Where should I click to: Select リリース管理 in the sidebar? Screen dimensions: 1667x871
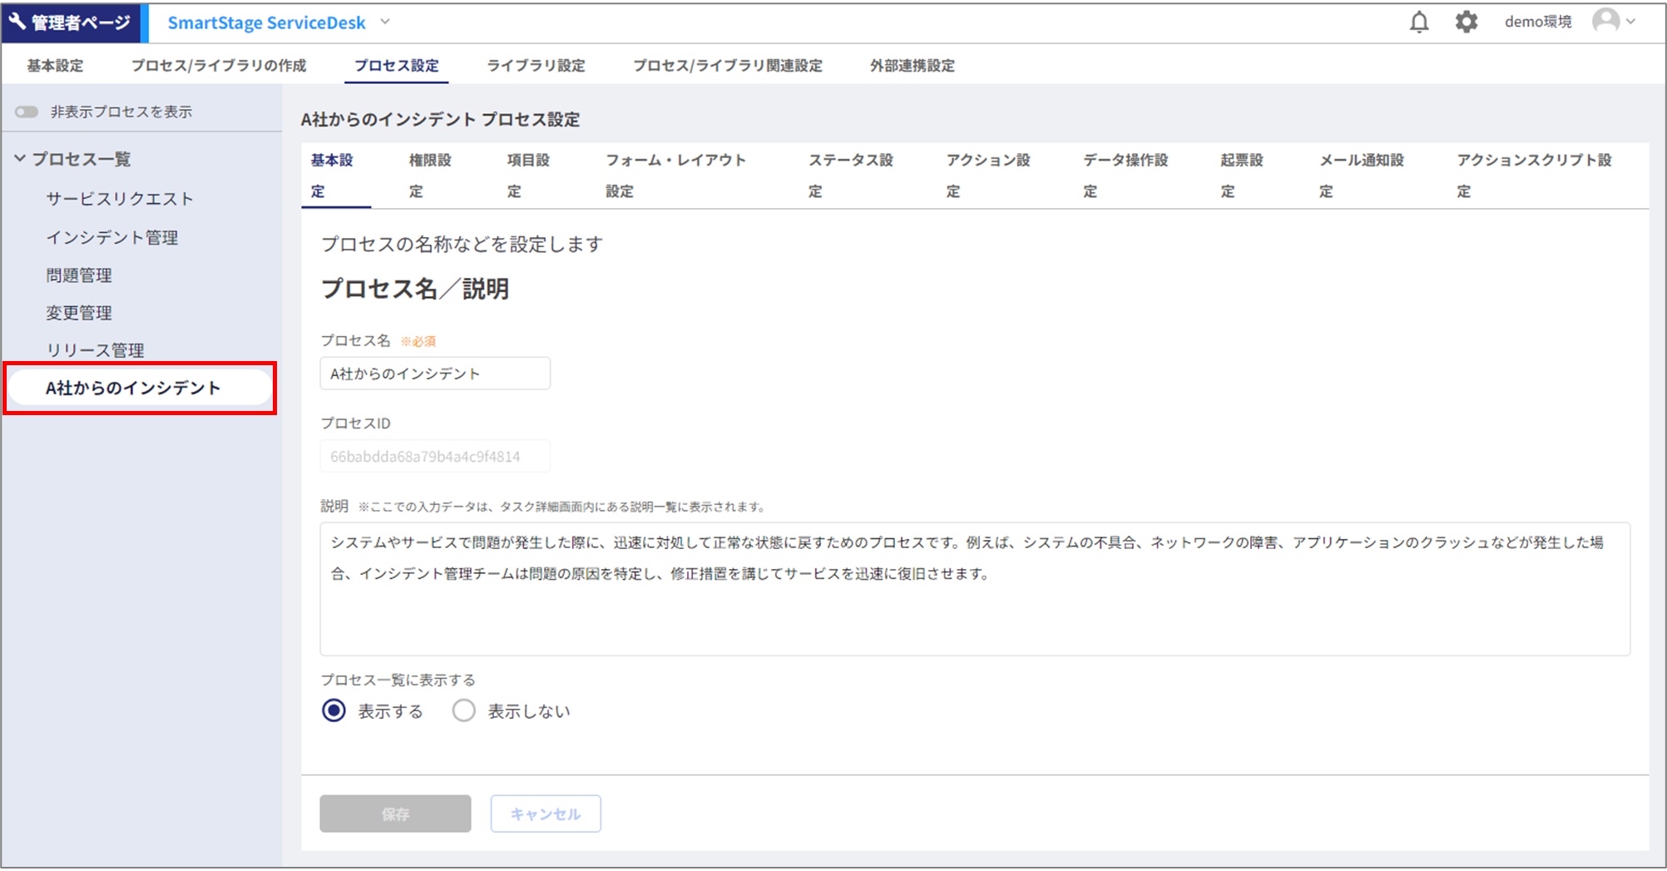pos(96,350)
